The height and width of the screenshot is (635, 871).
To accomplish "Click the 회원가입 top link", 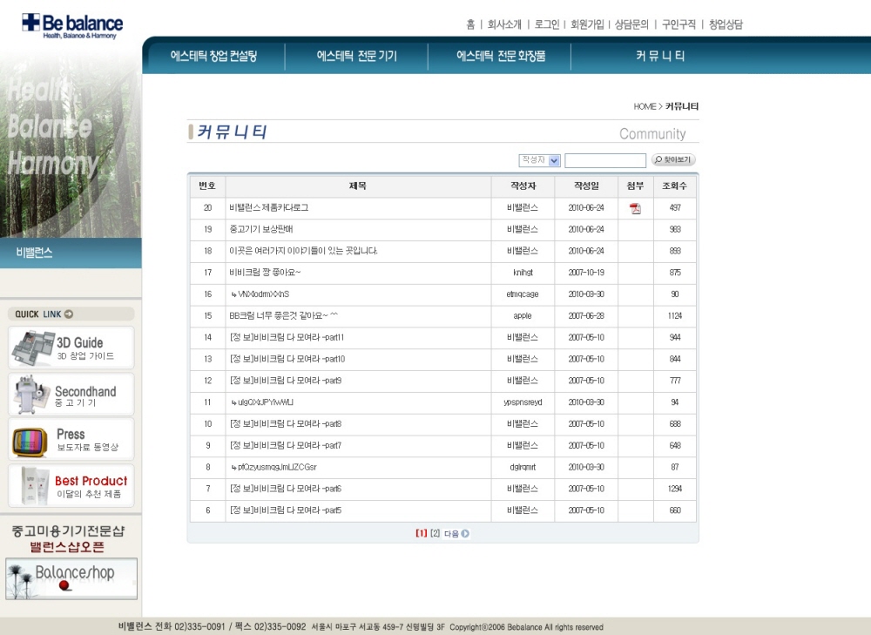I will tap(586, 24).
